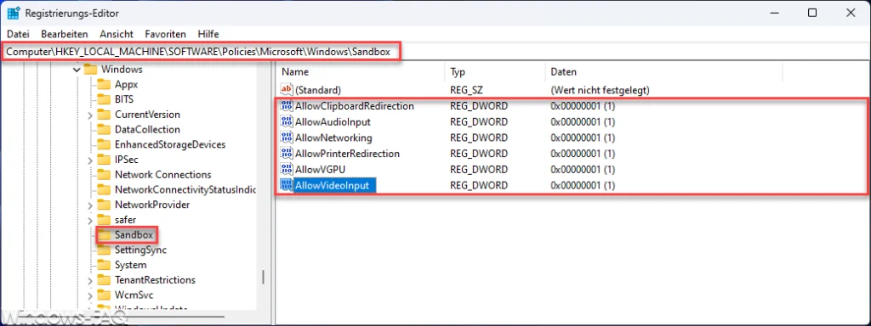871x326 pixels.
Task: Click the Registry Editor title bar icon
Action: pos(14,13)
